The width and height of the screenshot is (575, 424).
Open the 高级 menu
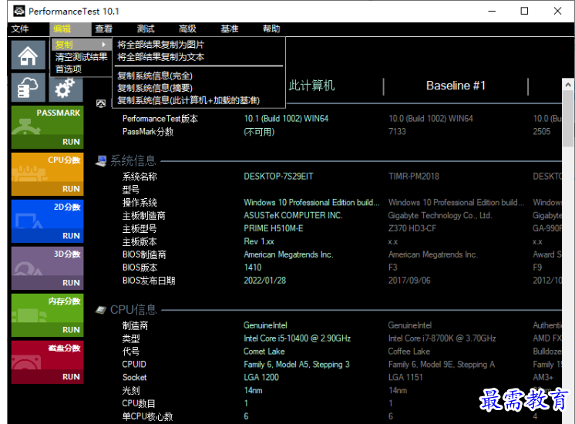pyautogui.click(x=187, y=29)
